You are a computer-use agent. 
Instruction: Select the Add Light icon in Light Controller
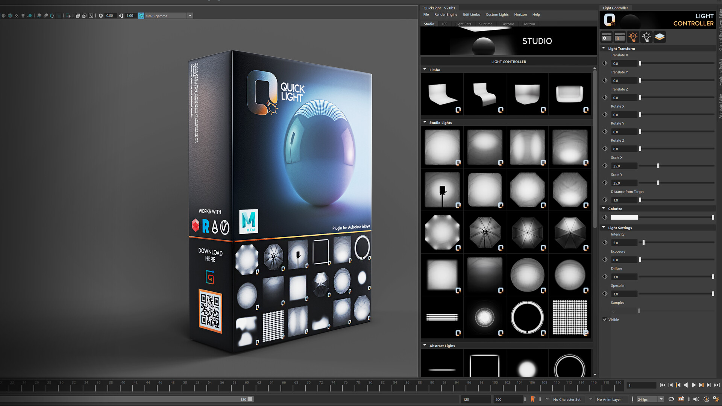click(633, 37)
